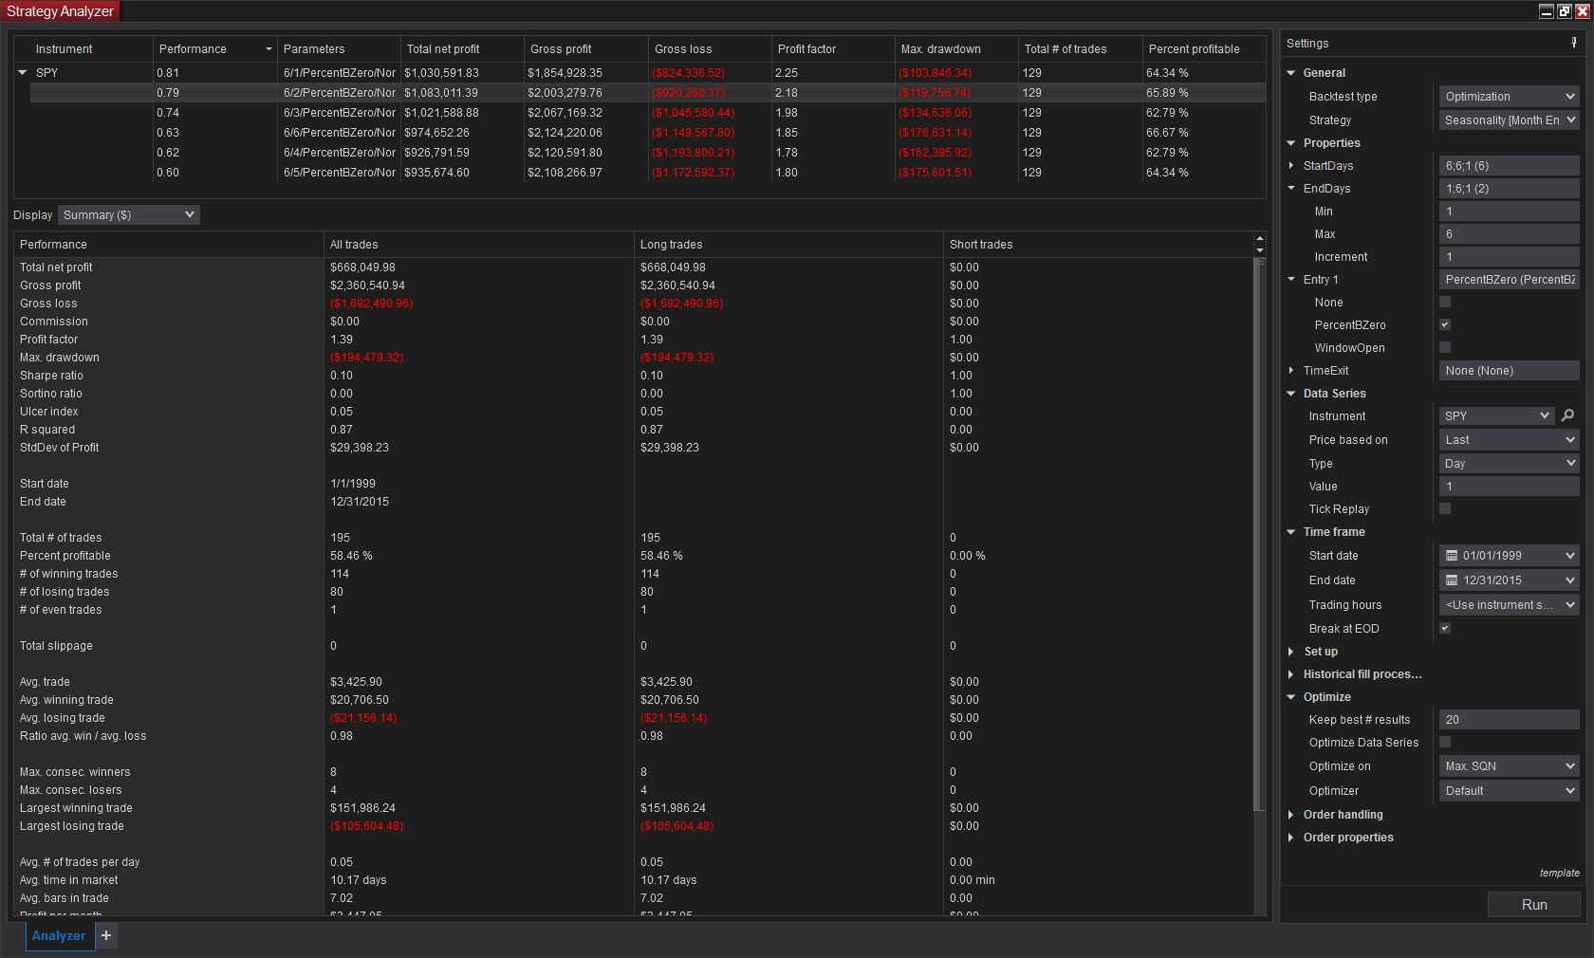Image resolution: width=1594 pixels, height=958 pixels.
Task: Sort by the Parameters column header
Action: coord(339,49)
